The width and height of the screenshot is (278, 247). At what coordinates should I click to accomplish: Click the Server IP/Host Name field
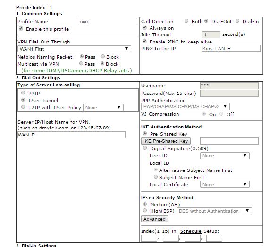(71, 135)
